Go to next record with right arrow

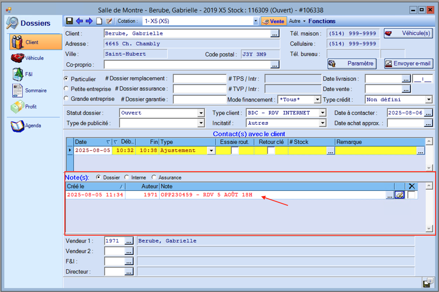click(x=89, y=21)
